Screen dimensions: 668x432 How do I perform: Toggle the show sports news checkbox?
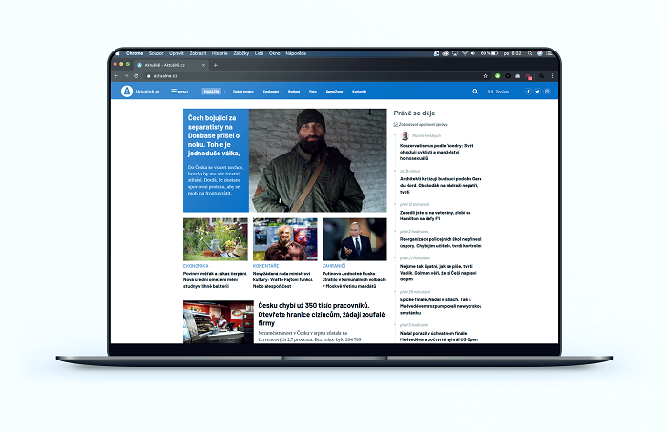(x=395, y=125)
